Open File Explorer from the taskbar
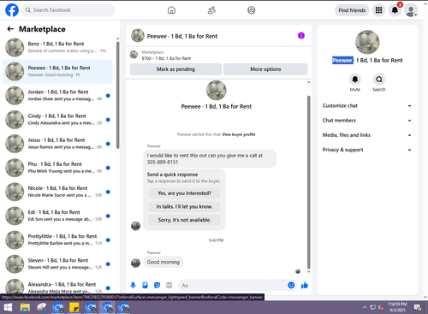Screen dimensions: 428x314 [25, 307]
